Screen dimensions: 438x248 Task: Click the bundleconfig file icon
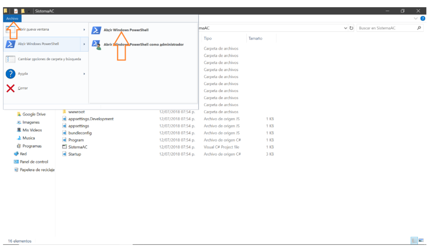click(x=64, y=133)
